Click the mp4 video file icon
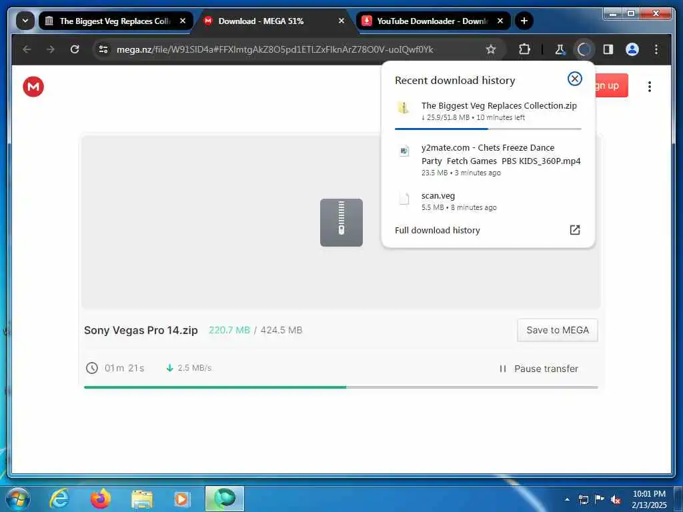Screen dimensions: 683x512 (x=404, y=151)
